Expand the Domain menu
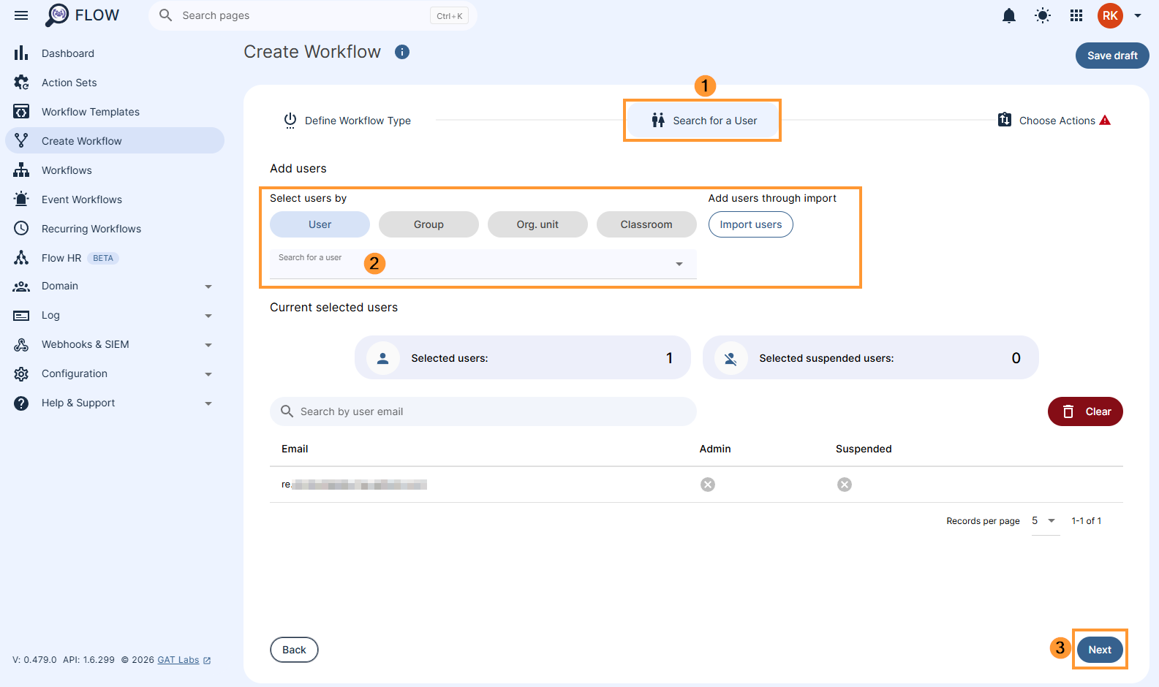1159x687 pixels. [208, 286]
